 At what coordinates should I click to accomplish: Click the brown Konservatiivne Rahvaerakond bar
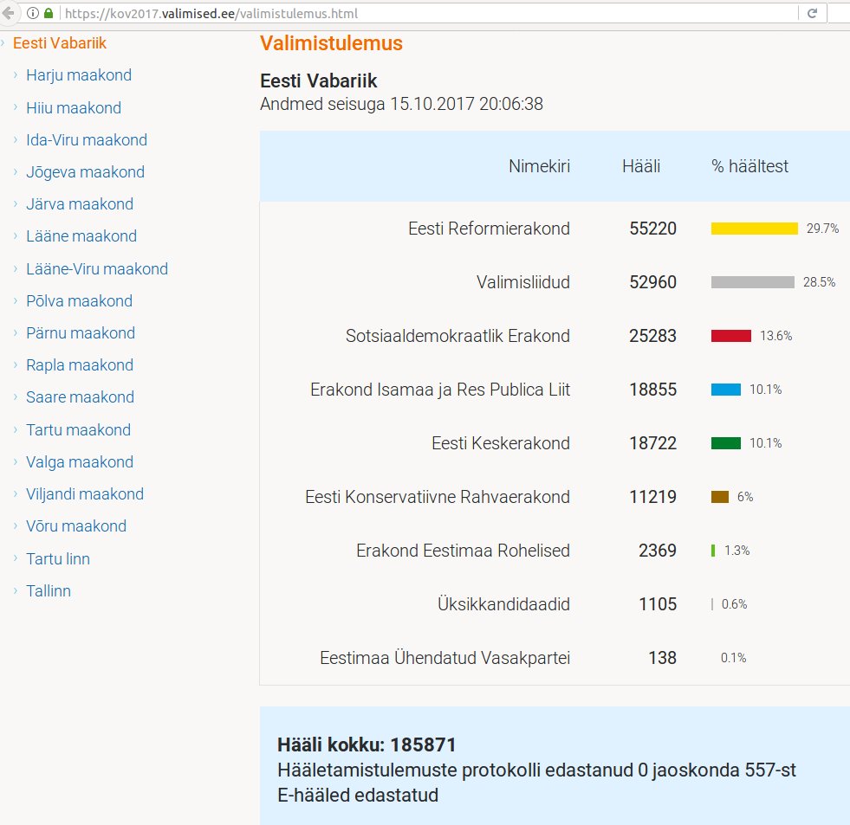pyautogui.click(x=720, y=497)
